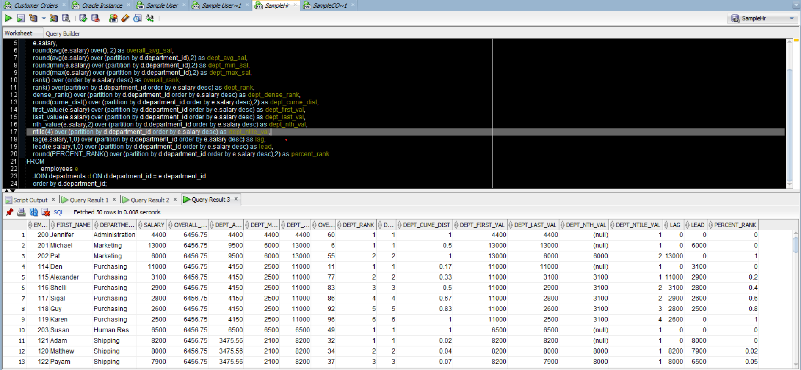Click the Run Script icon
Screen dimensions: 801x370
tap(21, 18)
